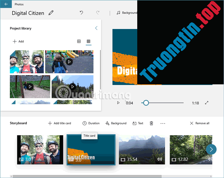Add media to Project library
The image size is (224, 178).
point(18,41)
